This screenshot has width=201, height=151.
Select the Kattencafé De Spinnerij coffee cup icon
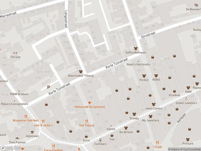[x=90, y=103]
